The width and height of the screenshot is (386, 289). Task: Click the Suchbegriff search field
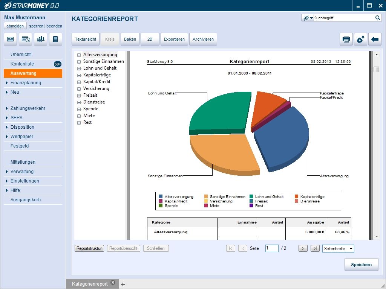(x=344, y=18)
